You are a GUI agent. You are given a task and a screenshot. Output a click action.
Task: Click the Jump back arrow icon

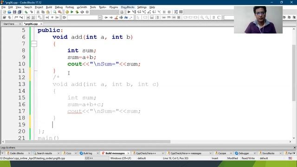[106, 18]
